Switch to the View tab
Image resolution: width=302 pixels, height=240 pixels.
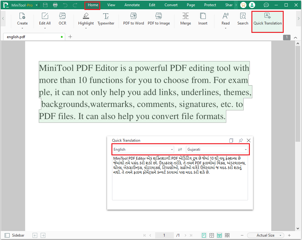(x=111, y=5)
